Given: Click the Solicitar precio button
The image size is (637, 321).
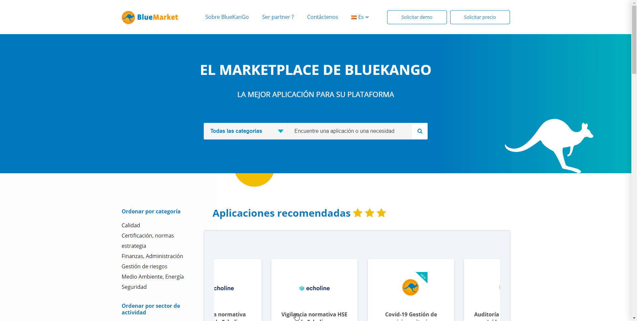Looking at the screenshot, I should coord(480,17).
